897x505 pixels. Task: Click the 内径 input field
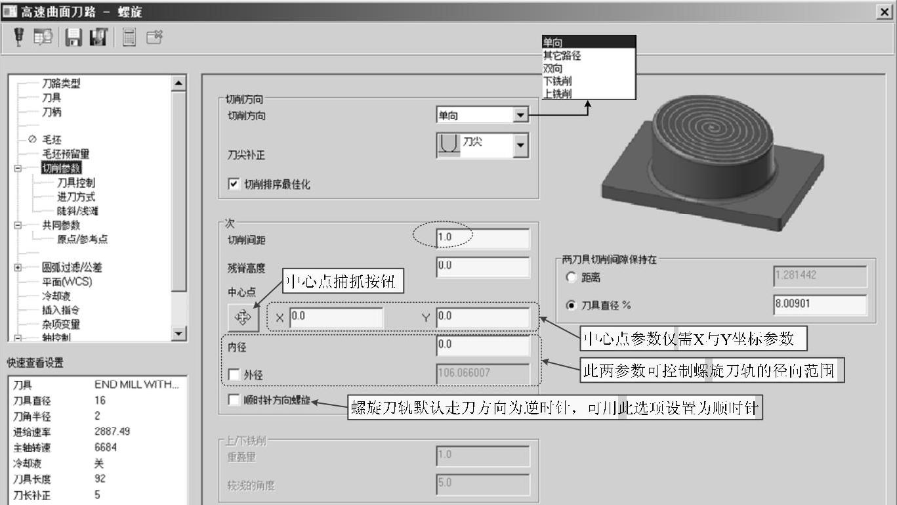click(x=482, y=345)
